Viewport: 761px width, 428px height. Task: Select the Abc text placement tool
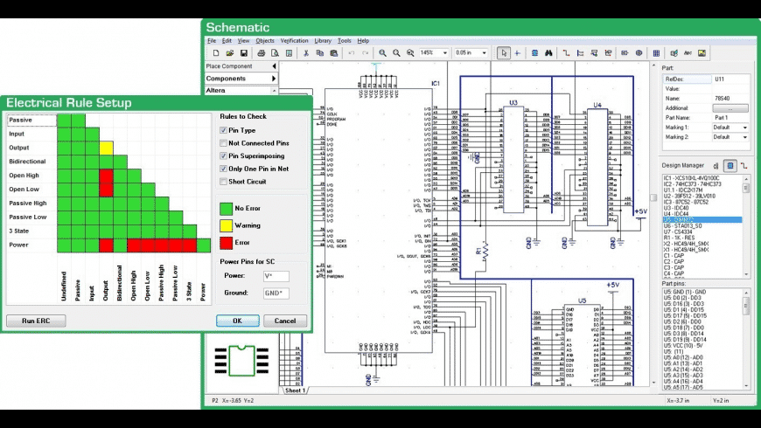pos(688,52)
